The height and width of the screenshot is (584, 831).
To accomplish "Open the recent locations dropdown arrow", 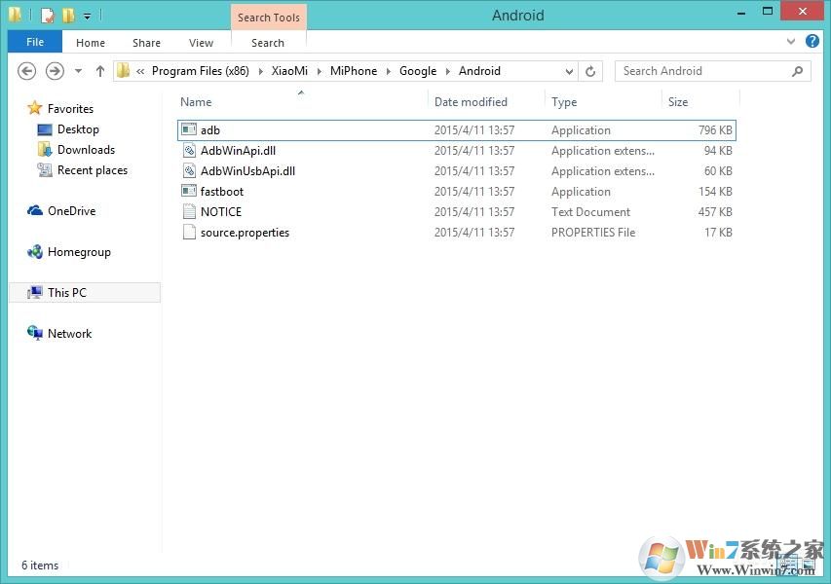I will [78, 71].
